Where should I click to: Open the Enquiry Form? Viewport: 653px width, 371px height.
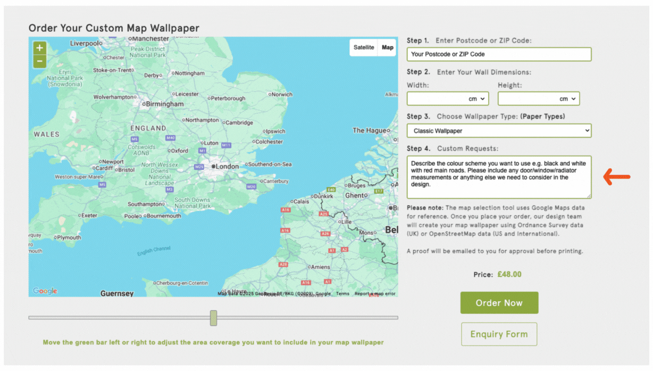pos(499,334)
